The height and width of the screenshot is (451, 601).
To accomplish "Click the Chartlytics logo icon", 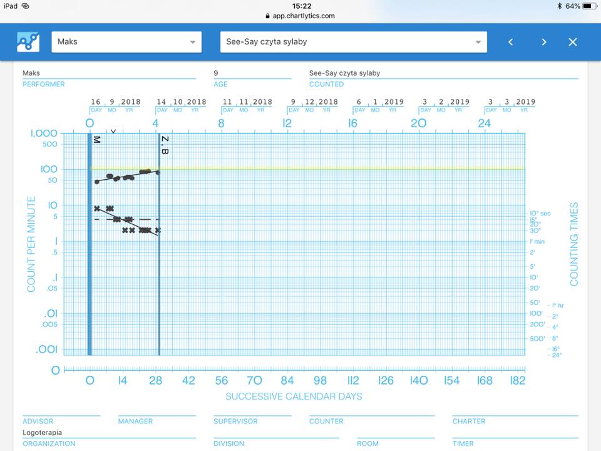I will tap(27, 42).
